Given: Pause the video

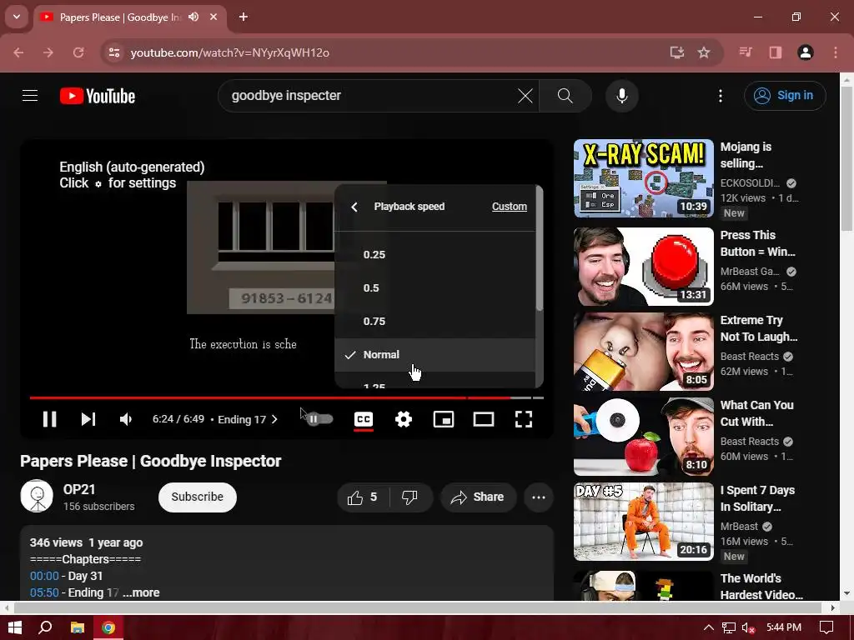Looking at the screenshot, I should click(49, 419).
